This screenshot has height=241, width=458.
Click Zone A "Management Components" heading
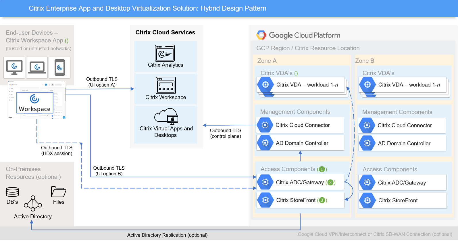[295, 112]
